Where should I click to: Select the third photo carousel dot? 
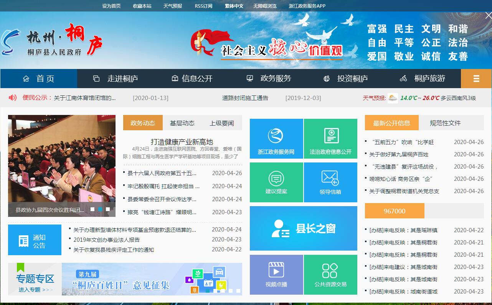point(108,209)
